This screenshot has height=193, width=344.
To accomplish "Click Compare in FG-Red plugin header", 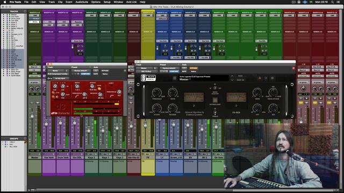I will coord(174,71).
